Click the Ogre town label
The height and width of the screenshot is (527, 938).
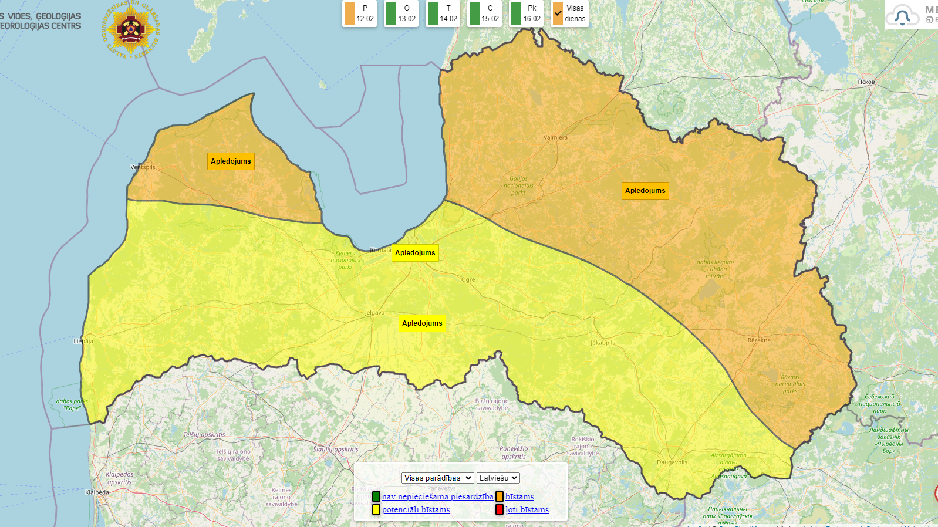point(468,280)
